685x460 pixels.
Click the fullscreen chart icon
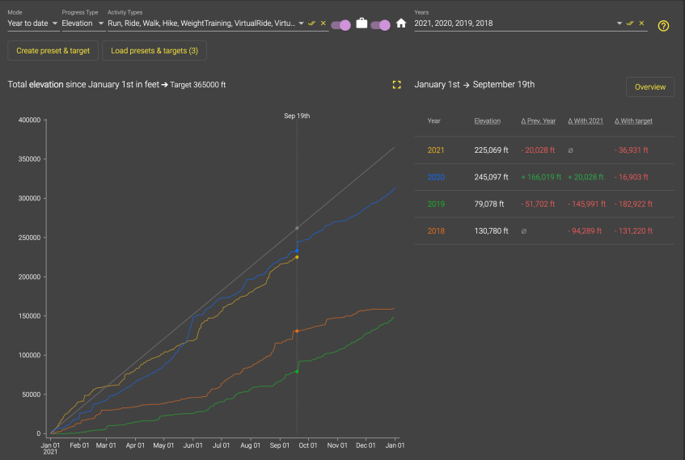tap(396, 85)
